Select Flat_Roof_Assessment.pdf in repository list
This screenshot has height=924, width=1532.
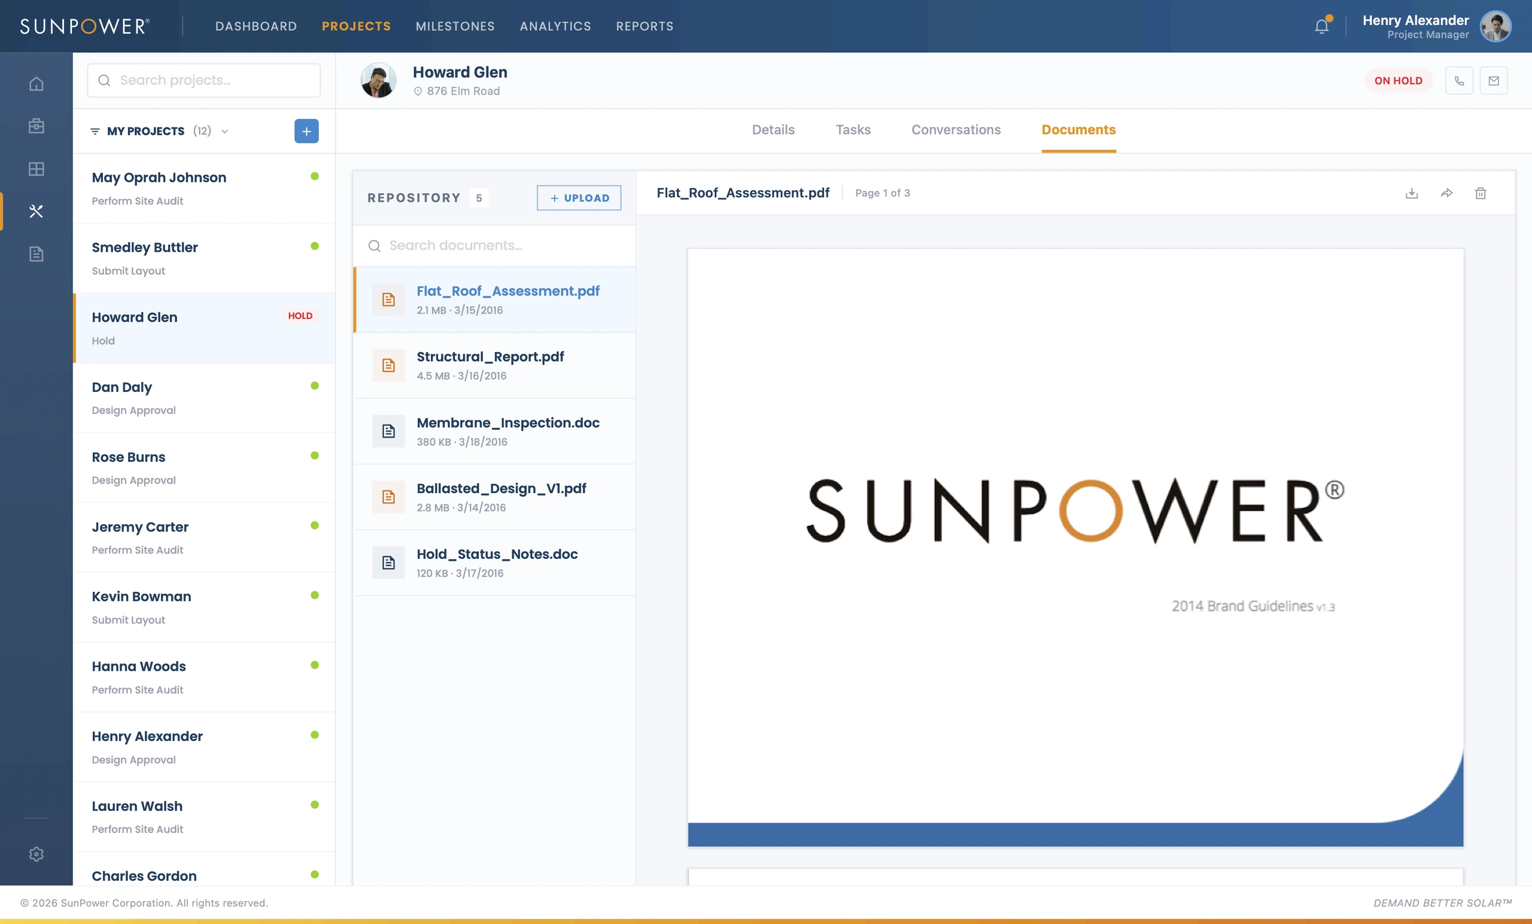click(x=494, y=300)
